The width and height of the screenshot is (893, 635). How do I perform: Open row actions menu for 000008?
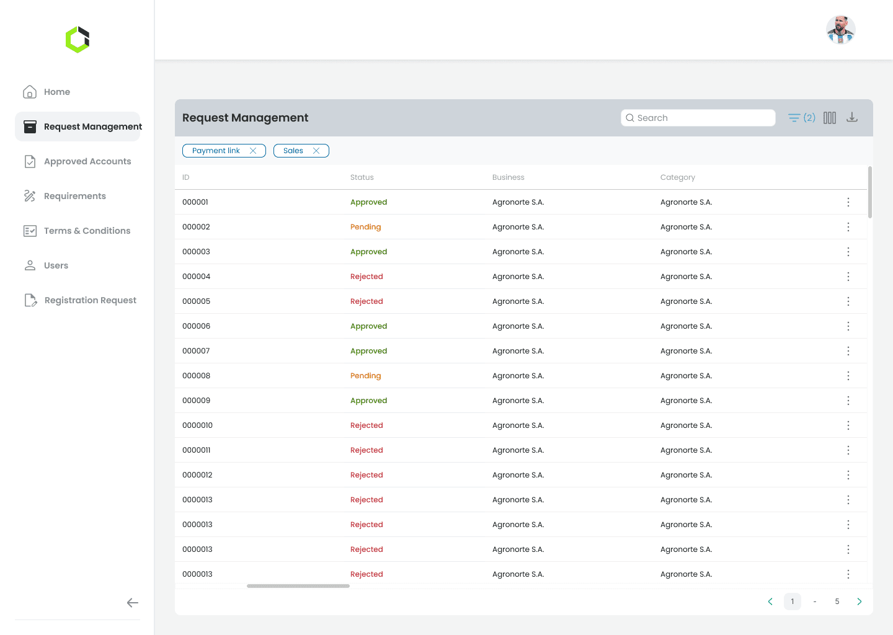pos(848,376)
